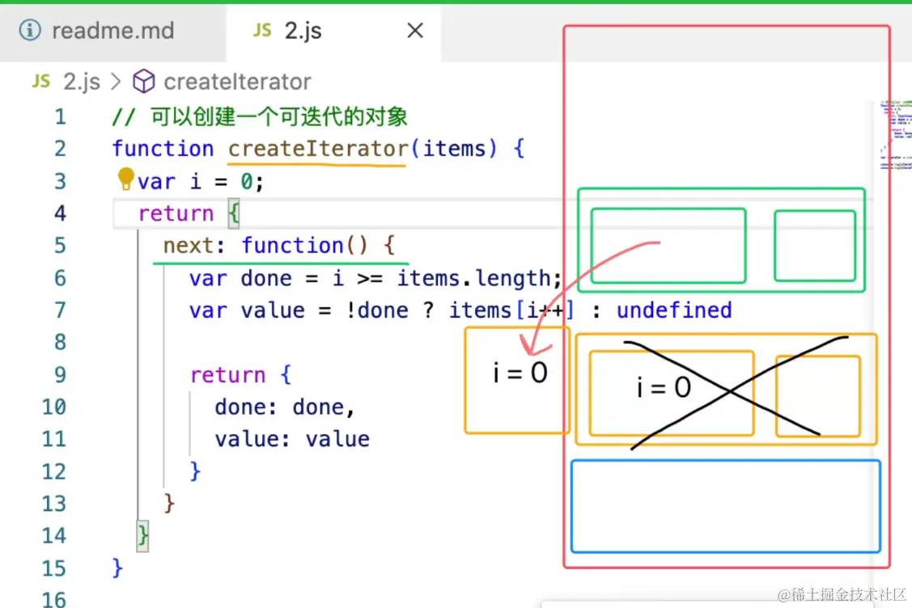Close the 2.js editor tab
This screenshot has height=608, width=912.
pos(414,29)
